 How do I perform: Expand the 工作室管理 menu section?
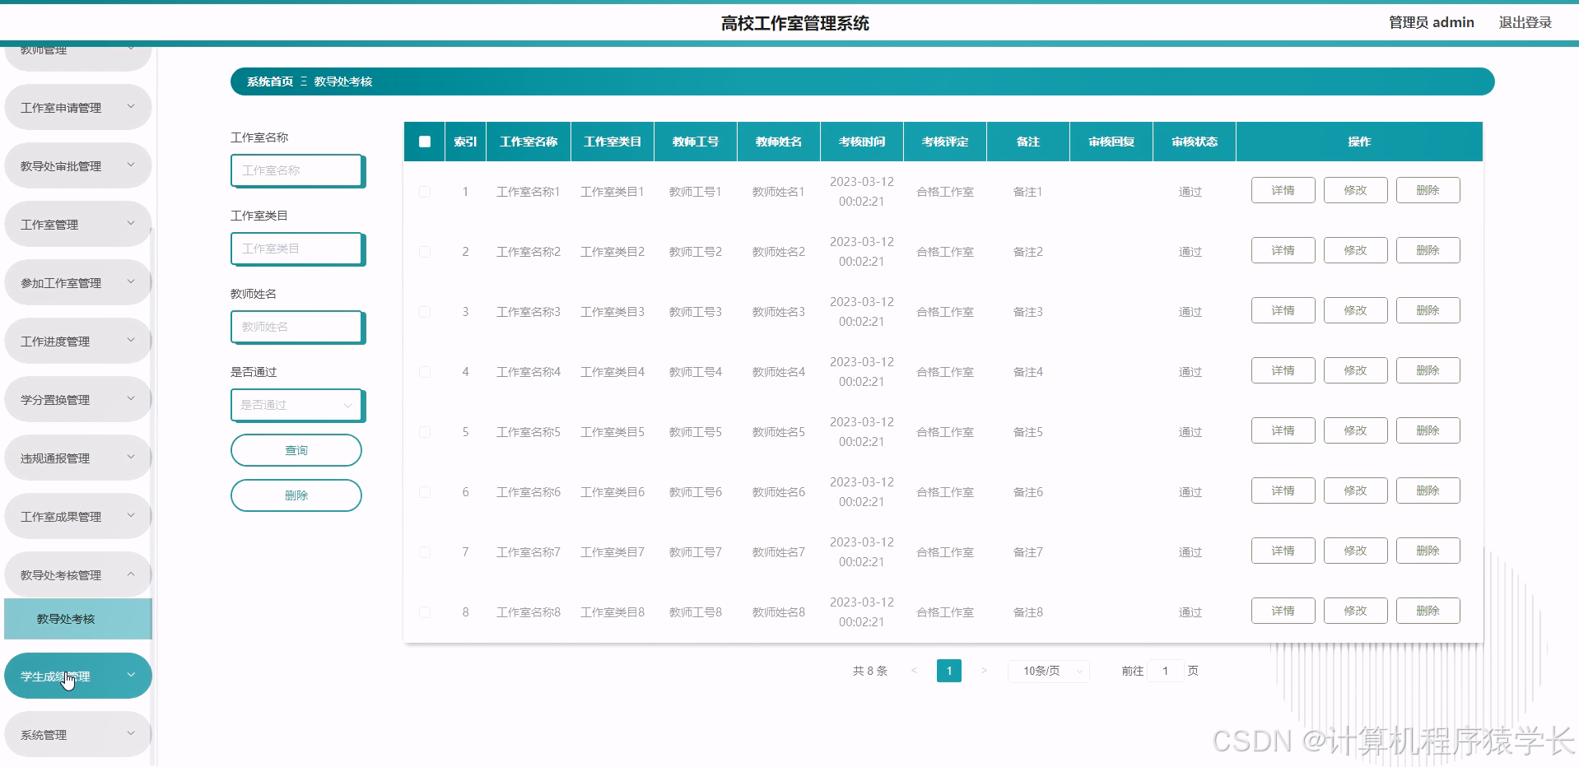77,223
